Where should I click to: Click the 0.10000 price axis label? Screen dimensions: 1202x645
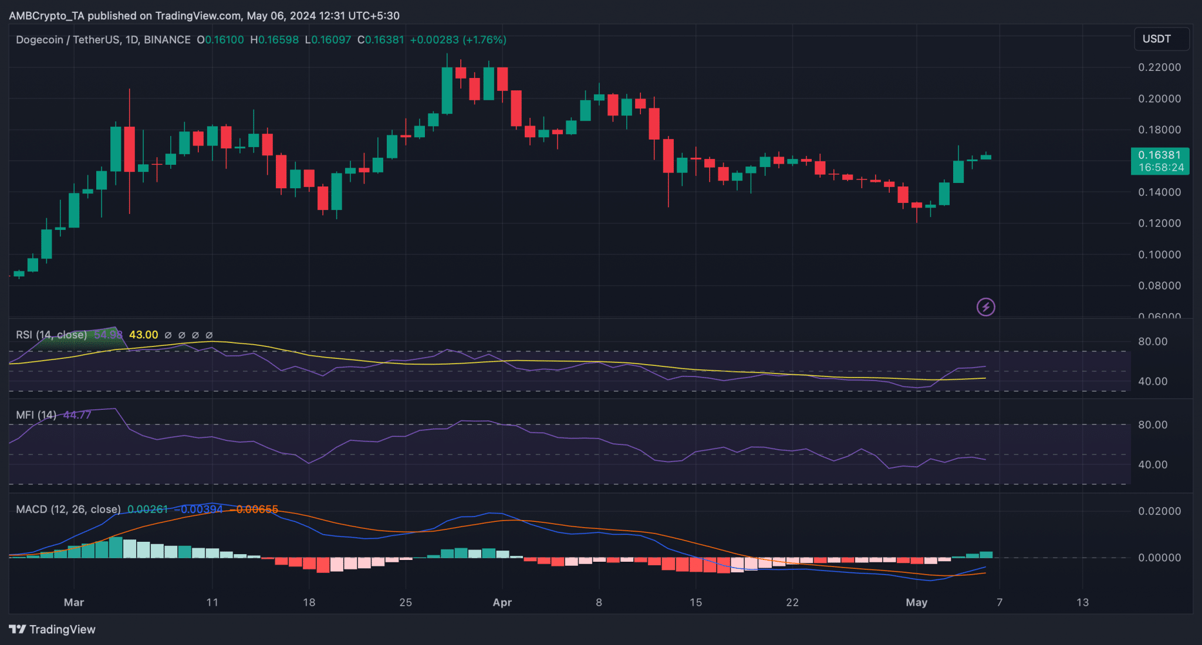[x=1159, y=254]
